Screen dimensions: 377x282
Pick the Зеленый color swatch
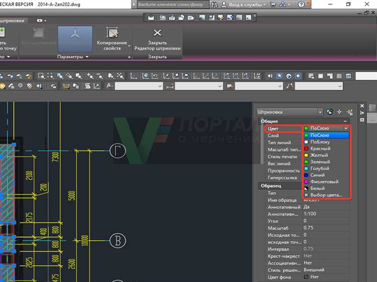[306, 162]
